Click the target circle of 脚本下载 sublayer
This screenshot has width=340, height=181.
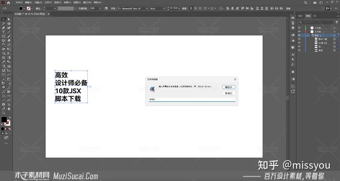334,39
